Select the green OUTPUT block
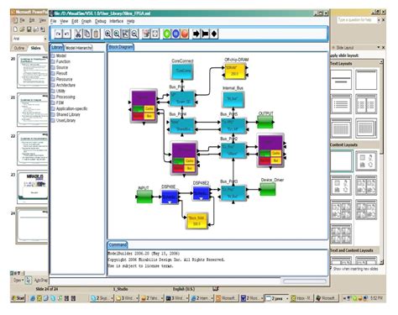Screen dimensions: 398x315 (x=265, y=123)
